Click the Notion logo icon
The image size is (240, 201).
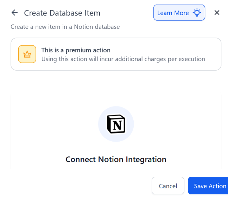(x=116, y=124)
